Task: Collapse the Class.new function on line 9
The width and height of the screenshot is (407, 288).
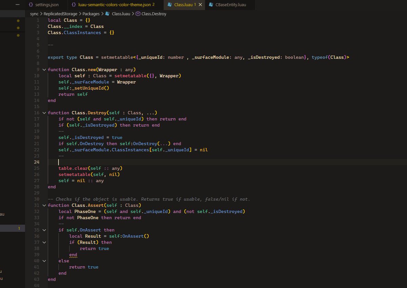Action: coord(44,69)
